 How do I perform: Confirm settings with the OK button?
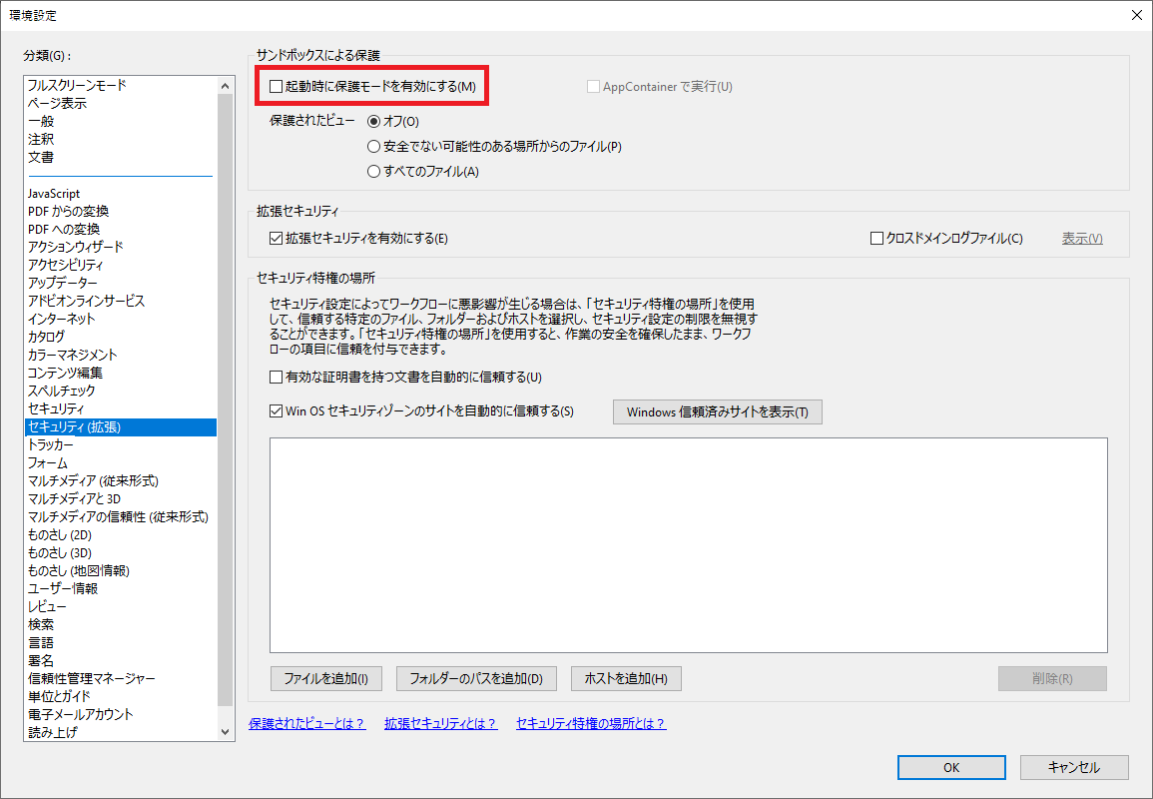pyautogui.click(x=950, y=767)
